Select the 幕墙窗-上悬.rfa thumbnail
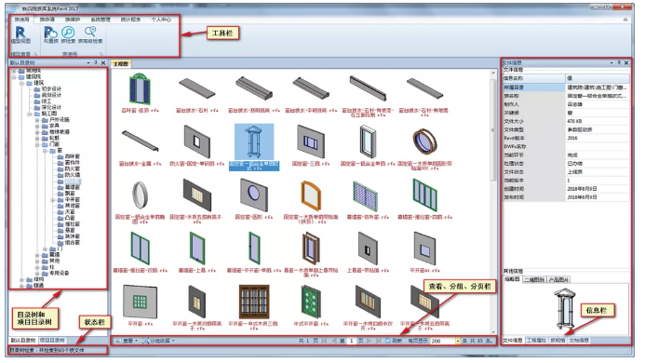 pos(197,249)
